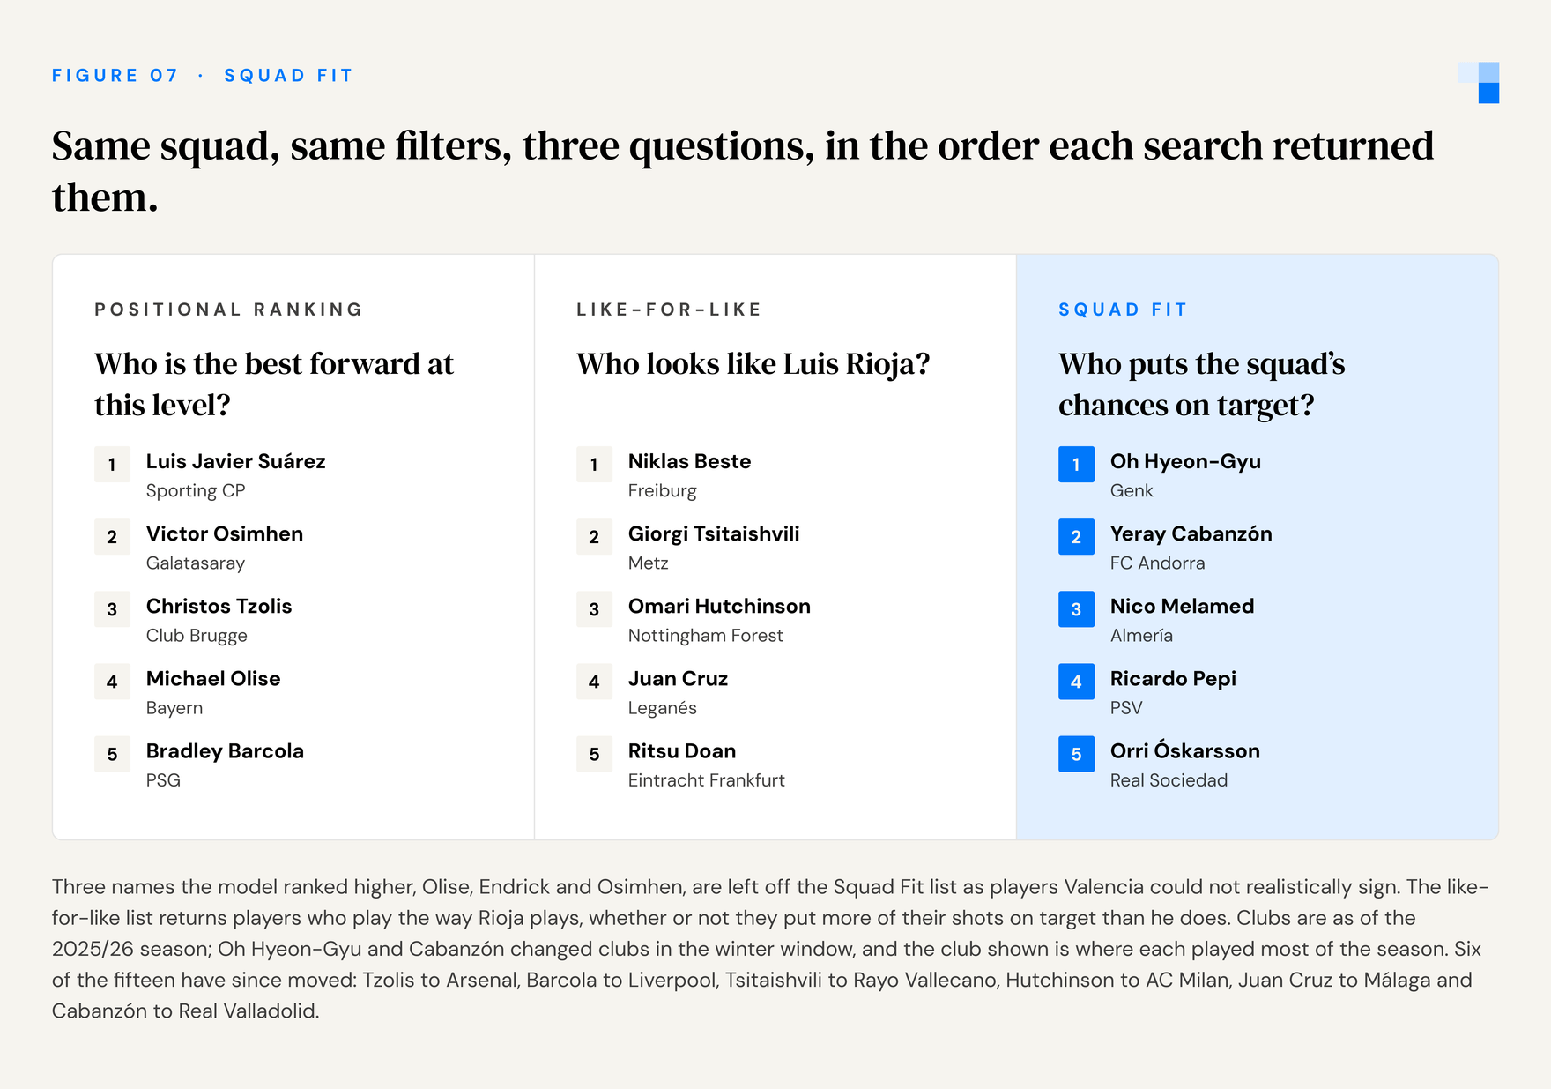Click the Figure 07 Squad Fit label
Image resolution: width=1551 pixels, height=1089 pixels.
[x=202, y=76]
